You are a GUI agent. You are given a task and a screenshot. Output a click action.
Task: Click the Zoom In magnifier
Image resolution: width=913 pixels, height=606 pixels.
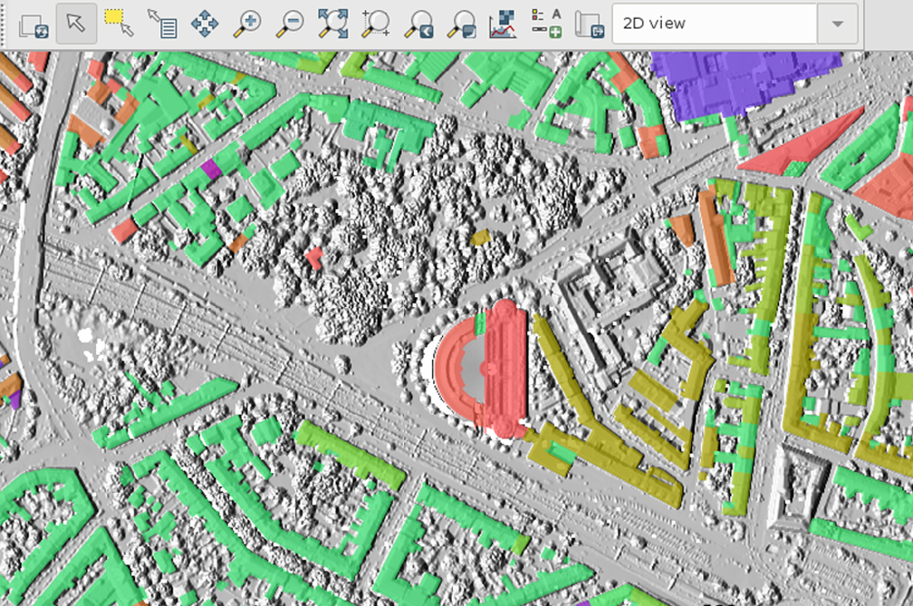(x=247, y=24)
